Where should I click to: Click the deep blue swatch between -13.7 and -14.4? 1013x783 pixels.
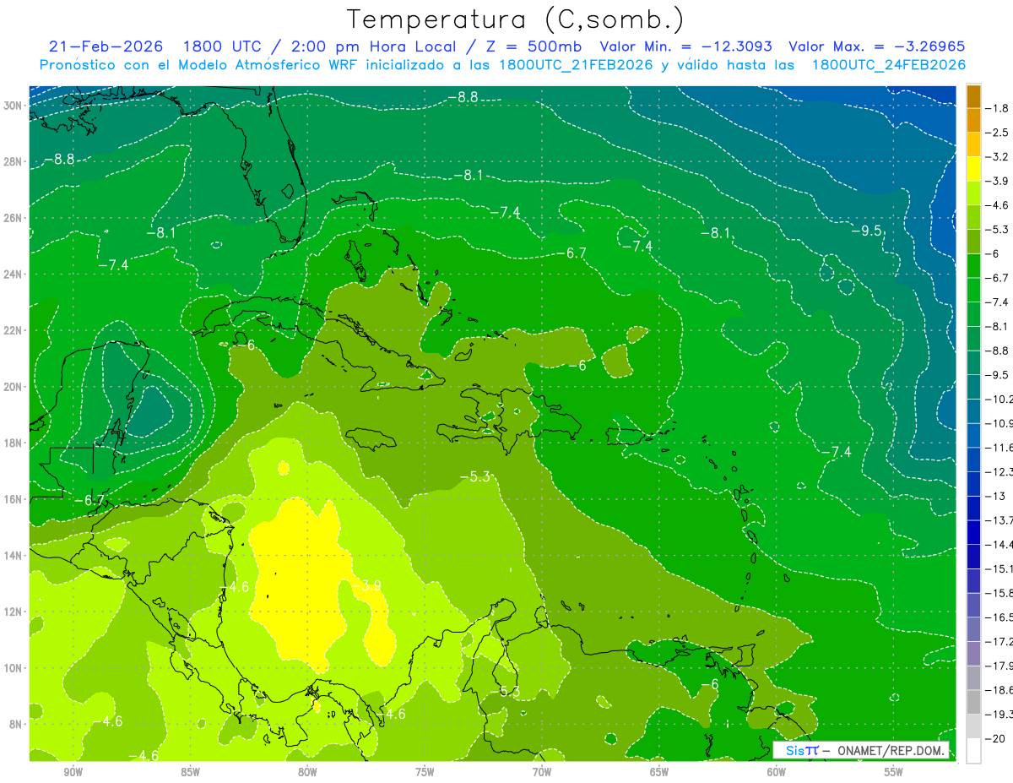[973, 532]
